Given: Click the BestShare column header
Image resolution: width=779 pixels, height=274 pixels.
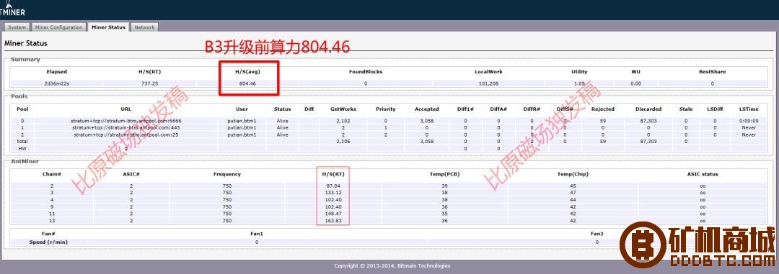Looking at the screenshot, I should (x=712, y=72).
